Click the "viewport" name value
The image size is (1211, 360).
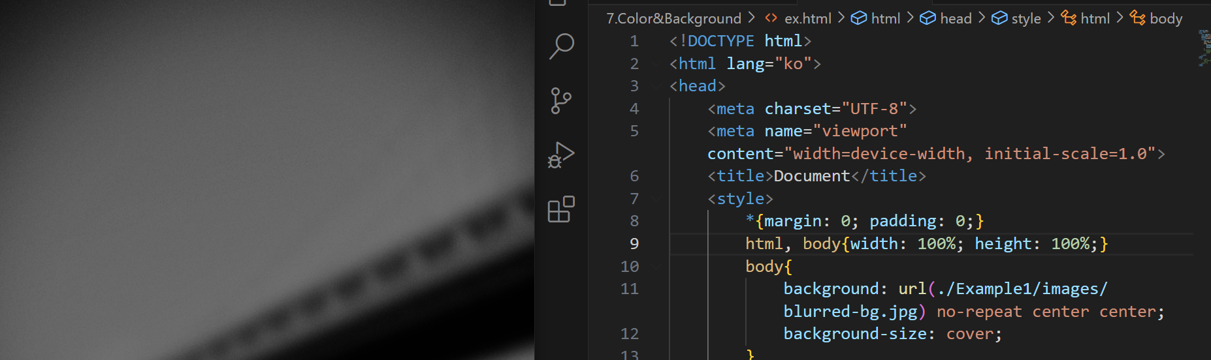860,131
